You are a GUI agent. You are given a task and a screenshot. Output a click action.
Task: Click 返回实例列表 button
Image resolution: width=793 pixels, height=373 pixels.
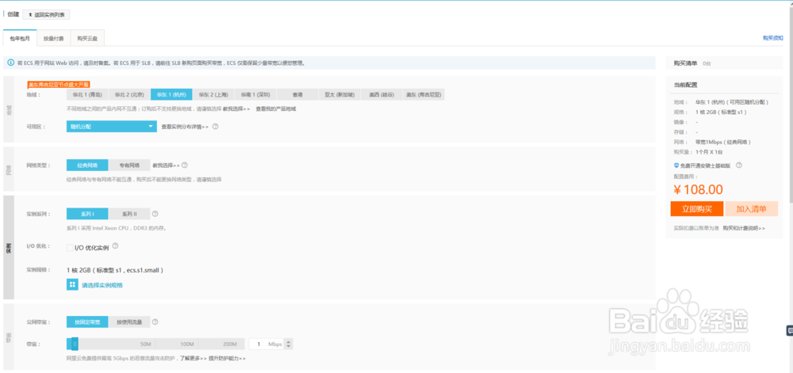pos(46,14)
